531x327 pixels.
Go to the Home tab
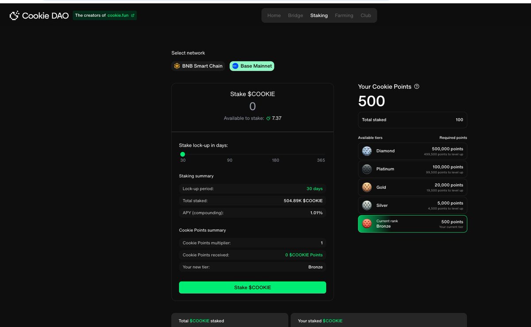pos(274,15)
